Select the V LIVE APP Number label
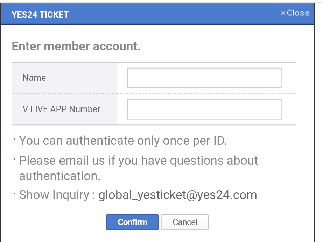Image resolution: width=322 pixels, height=242 pixels. coord(61,109)
